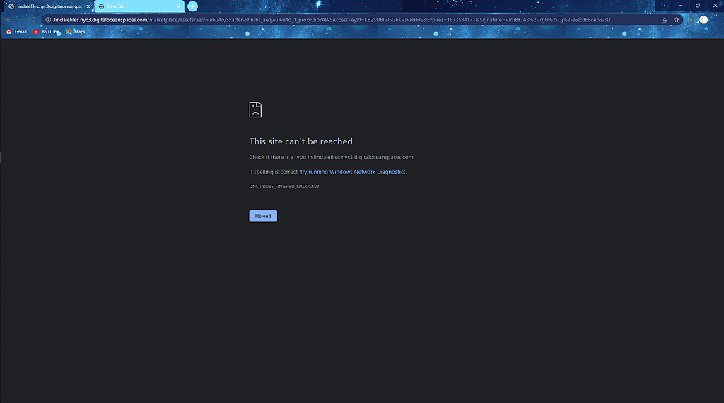Close the lindalefiles tab
Screen dimensions: 724x403
click(x=88, y=6)
